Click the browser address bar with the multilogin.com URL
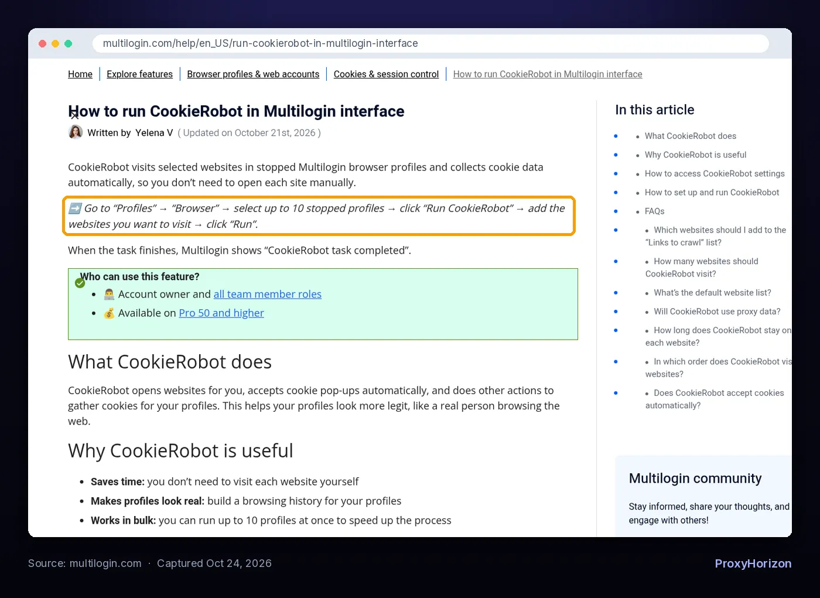 point(430,43)
